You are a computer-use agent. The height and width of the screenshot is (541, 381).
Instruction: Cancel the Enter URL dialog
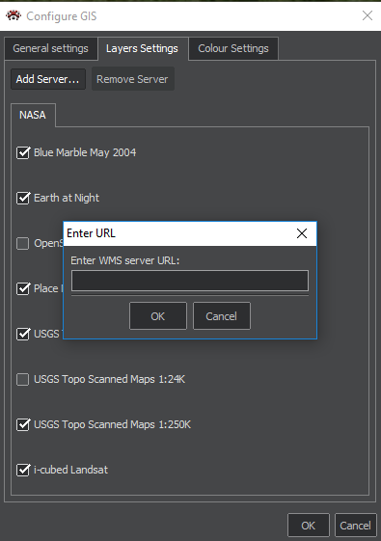222,316
